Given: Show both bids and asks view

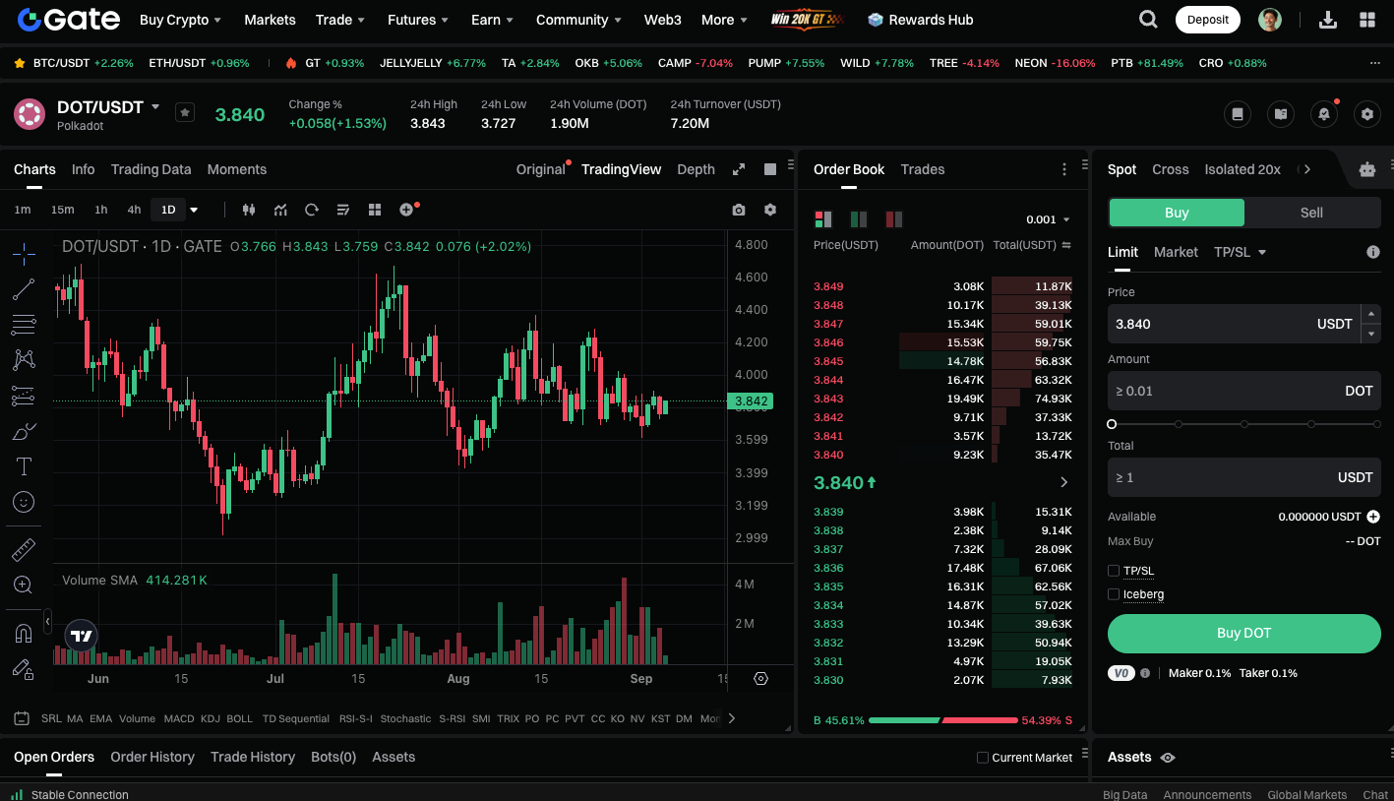Looking at the screenshot, I should coord(823,219).
